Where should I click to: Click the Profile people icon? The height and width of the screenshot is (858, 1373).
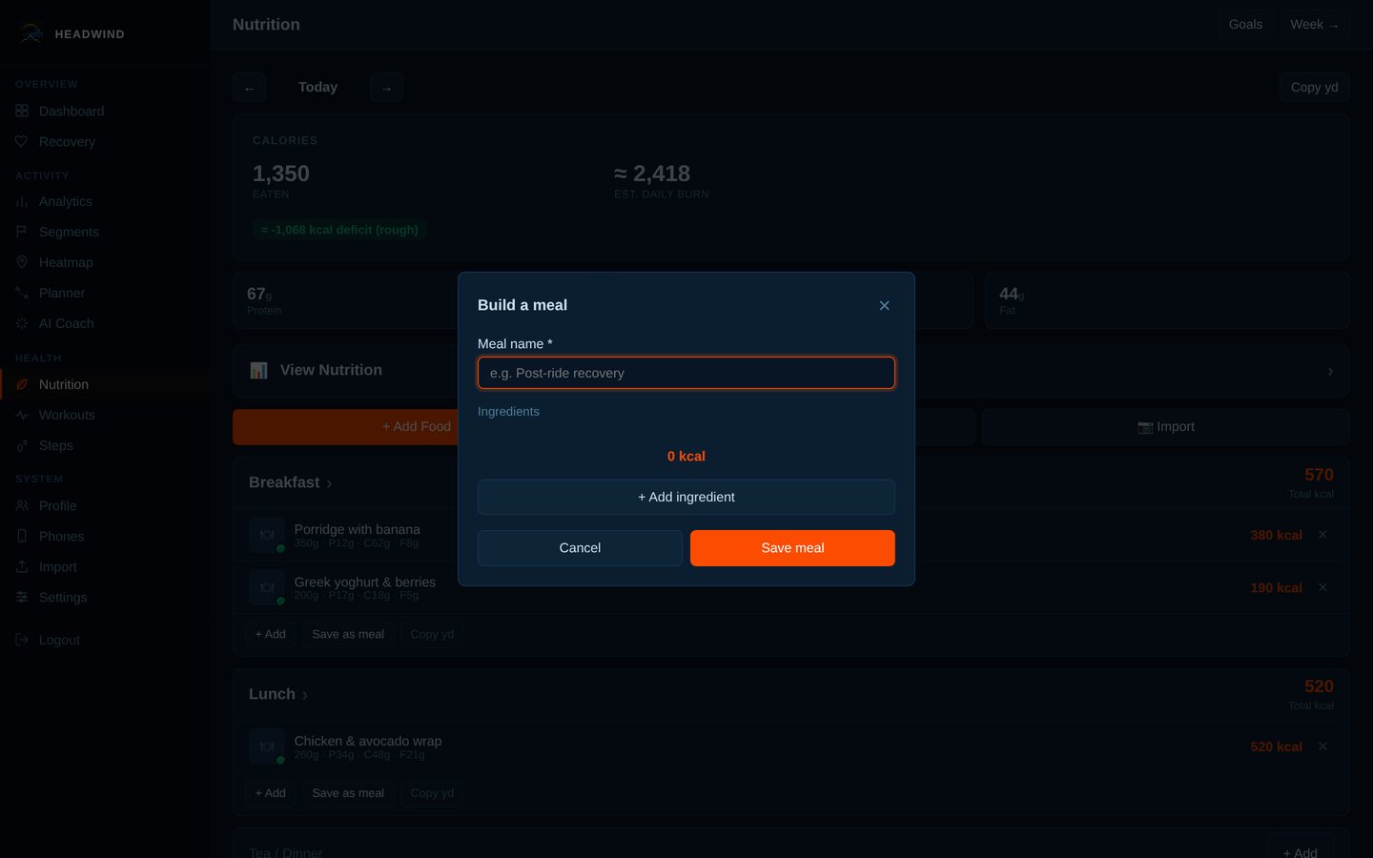(x=22, y=506)
